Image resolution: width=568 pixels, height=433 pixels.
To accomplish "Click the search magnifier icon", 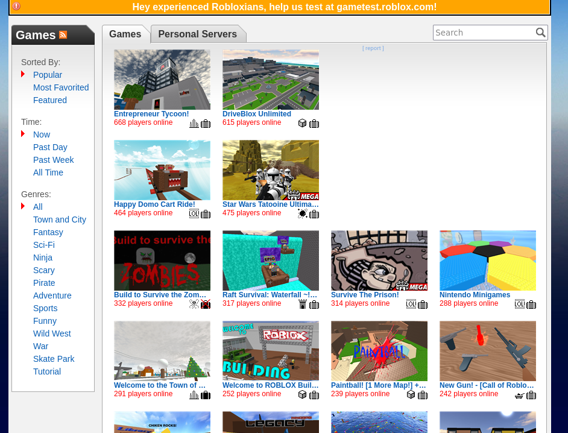I will 540,33.
